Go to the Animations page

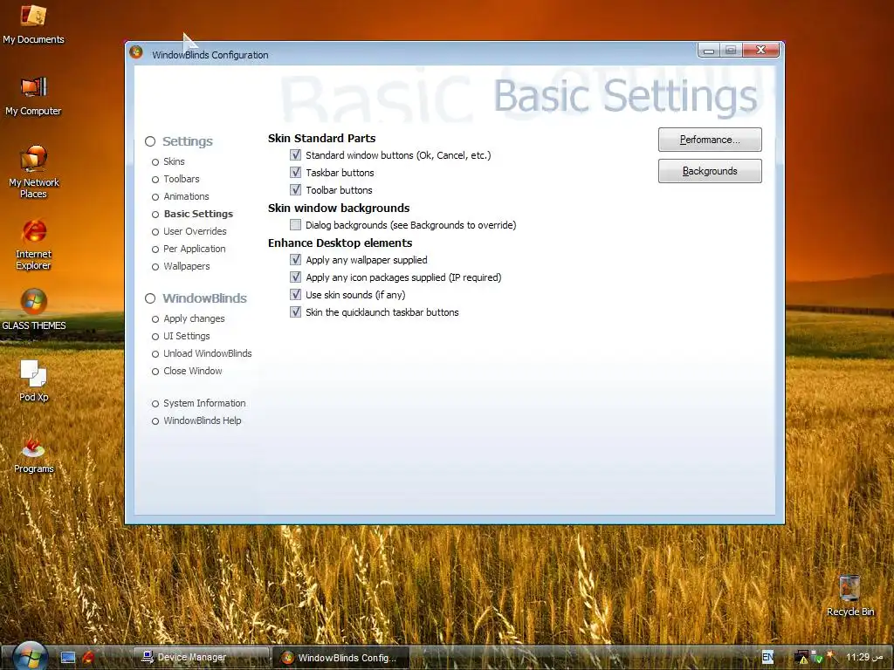[180, 196]
